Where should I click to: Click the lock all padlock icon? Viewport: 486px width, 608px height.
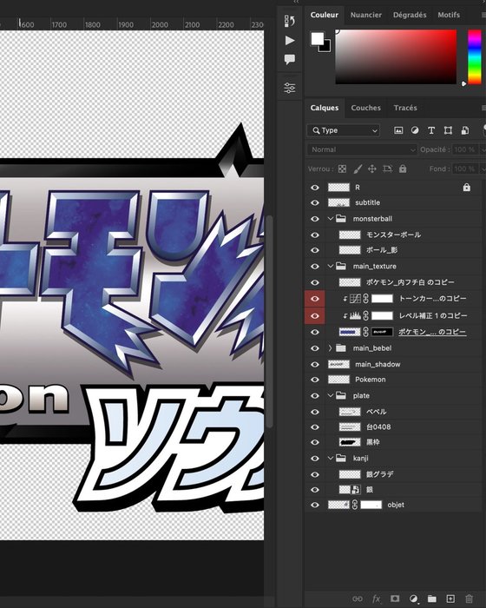point(403,169)
